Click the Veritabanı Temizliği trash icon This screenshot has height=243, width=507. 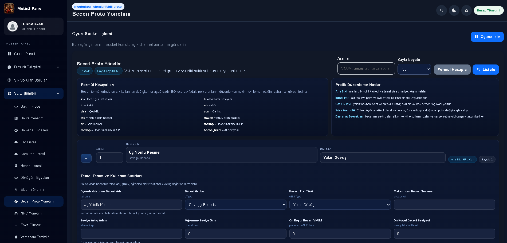(16, 237)
